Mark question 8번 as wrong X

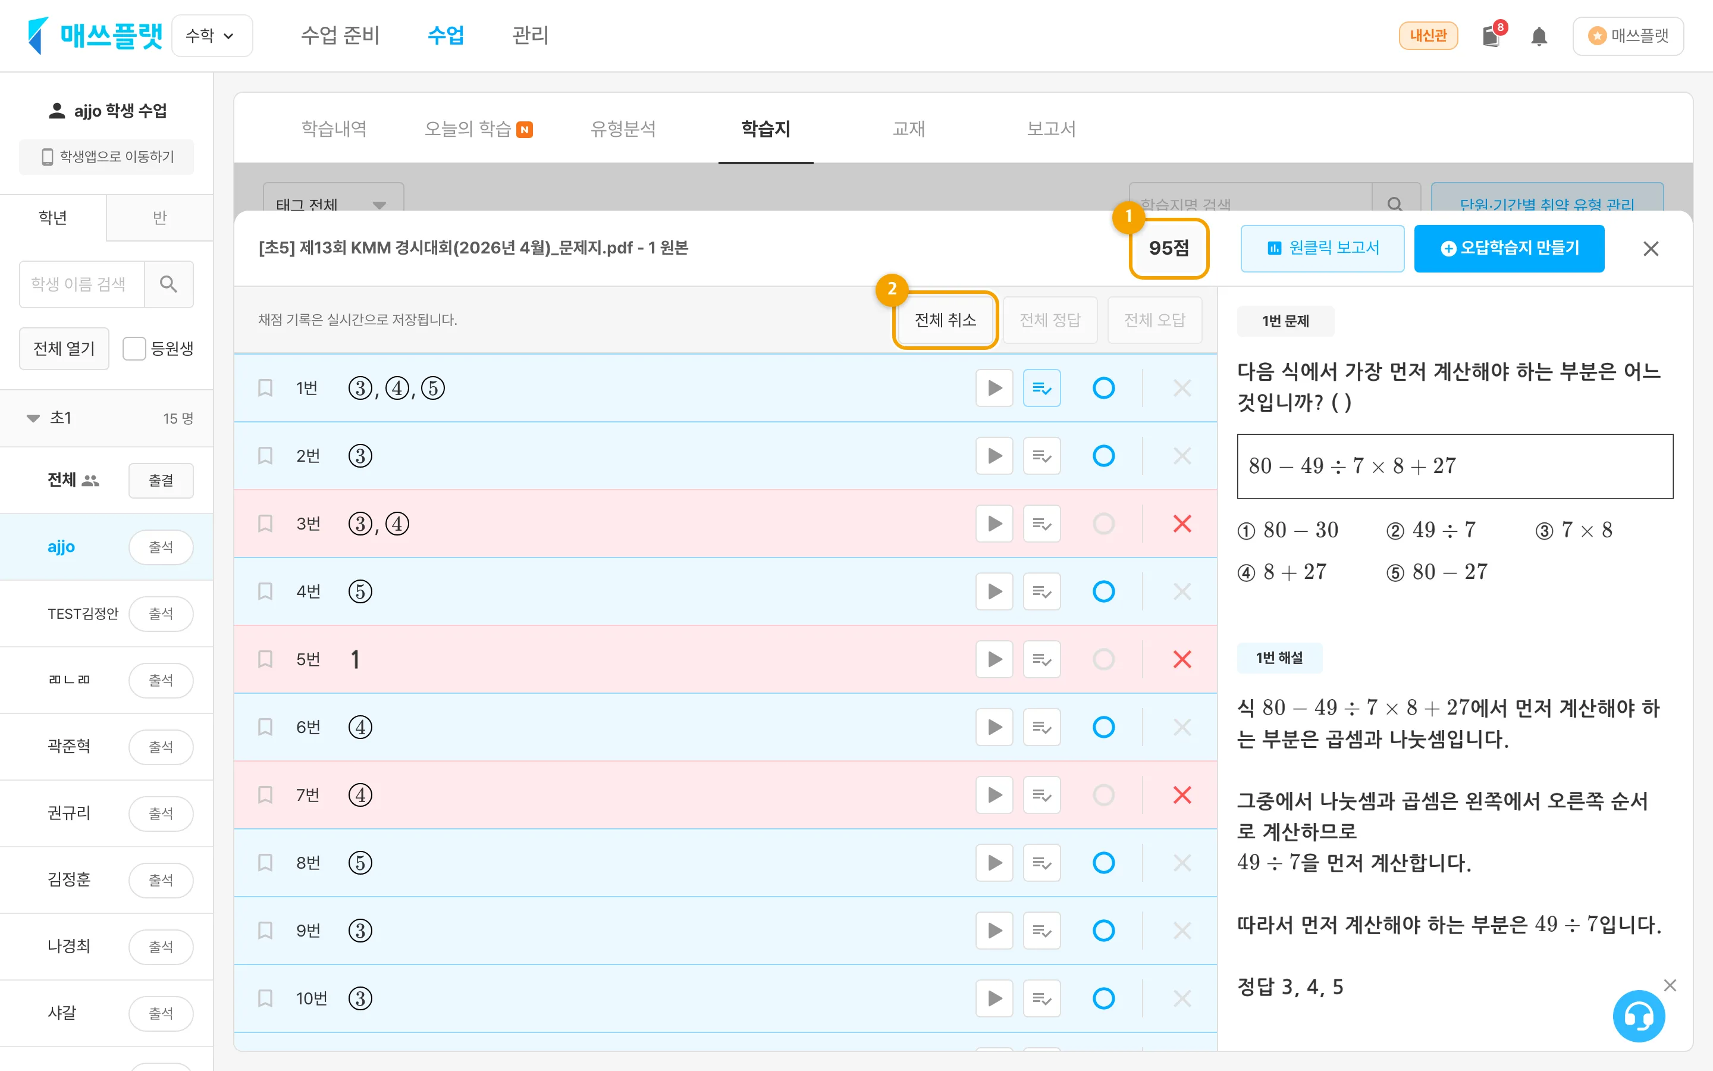[1182, 862]
